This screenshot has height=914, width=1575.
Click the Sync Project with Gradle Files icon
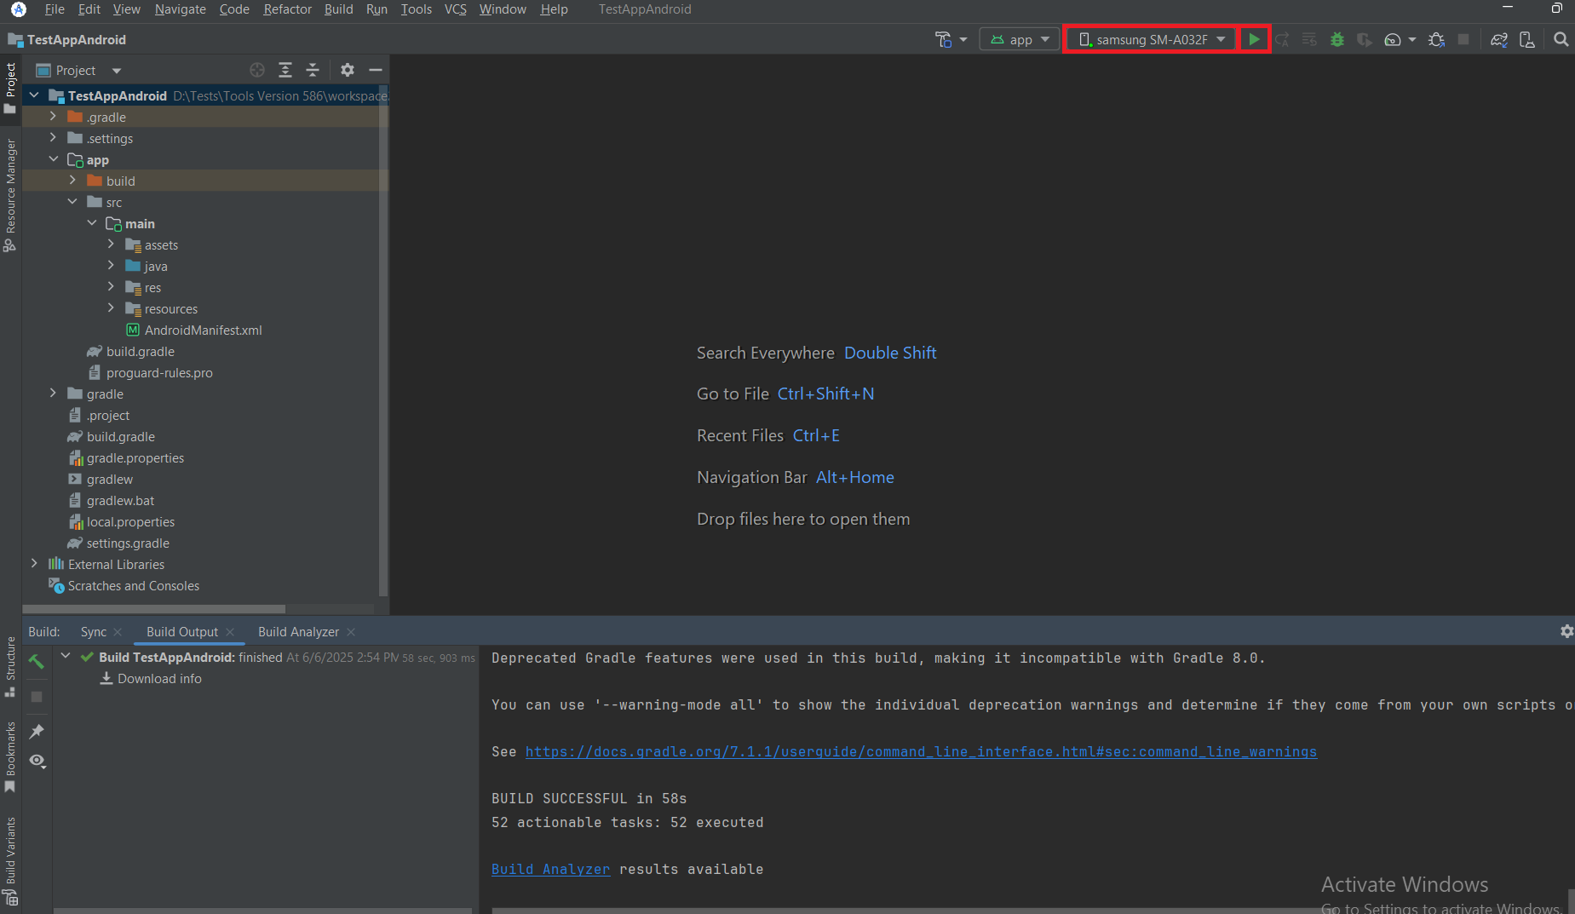[x=1499, y=39]
